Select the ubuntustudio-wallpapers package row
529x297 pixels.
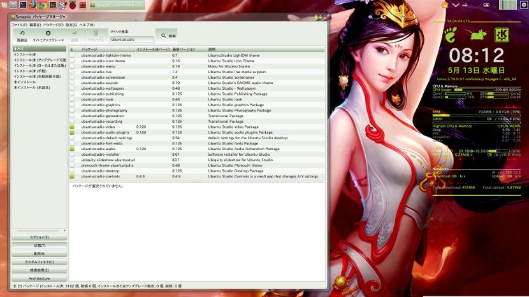(197, 88)
